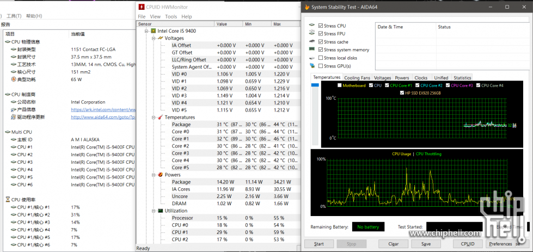This screenshot has height=252, width=533.
Task: Click the CPU chip icon beside Stress CPU
Action: point(312,26)
